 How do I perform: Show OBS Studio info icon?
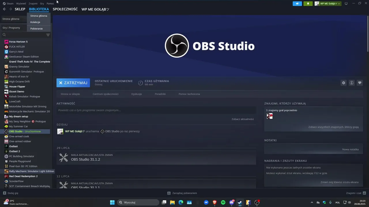(x=352, y=83)
